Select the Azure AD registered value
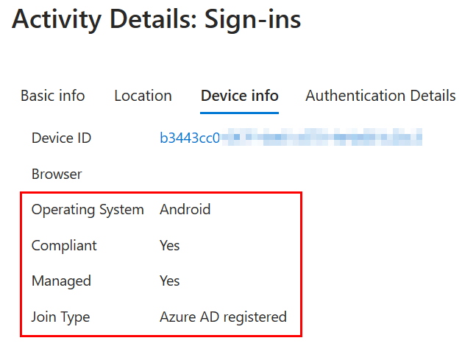462x349 pixels. pyautogui.click(x=223, y=317)
